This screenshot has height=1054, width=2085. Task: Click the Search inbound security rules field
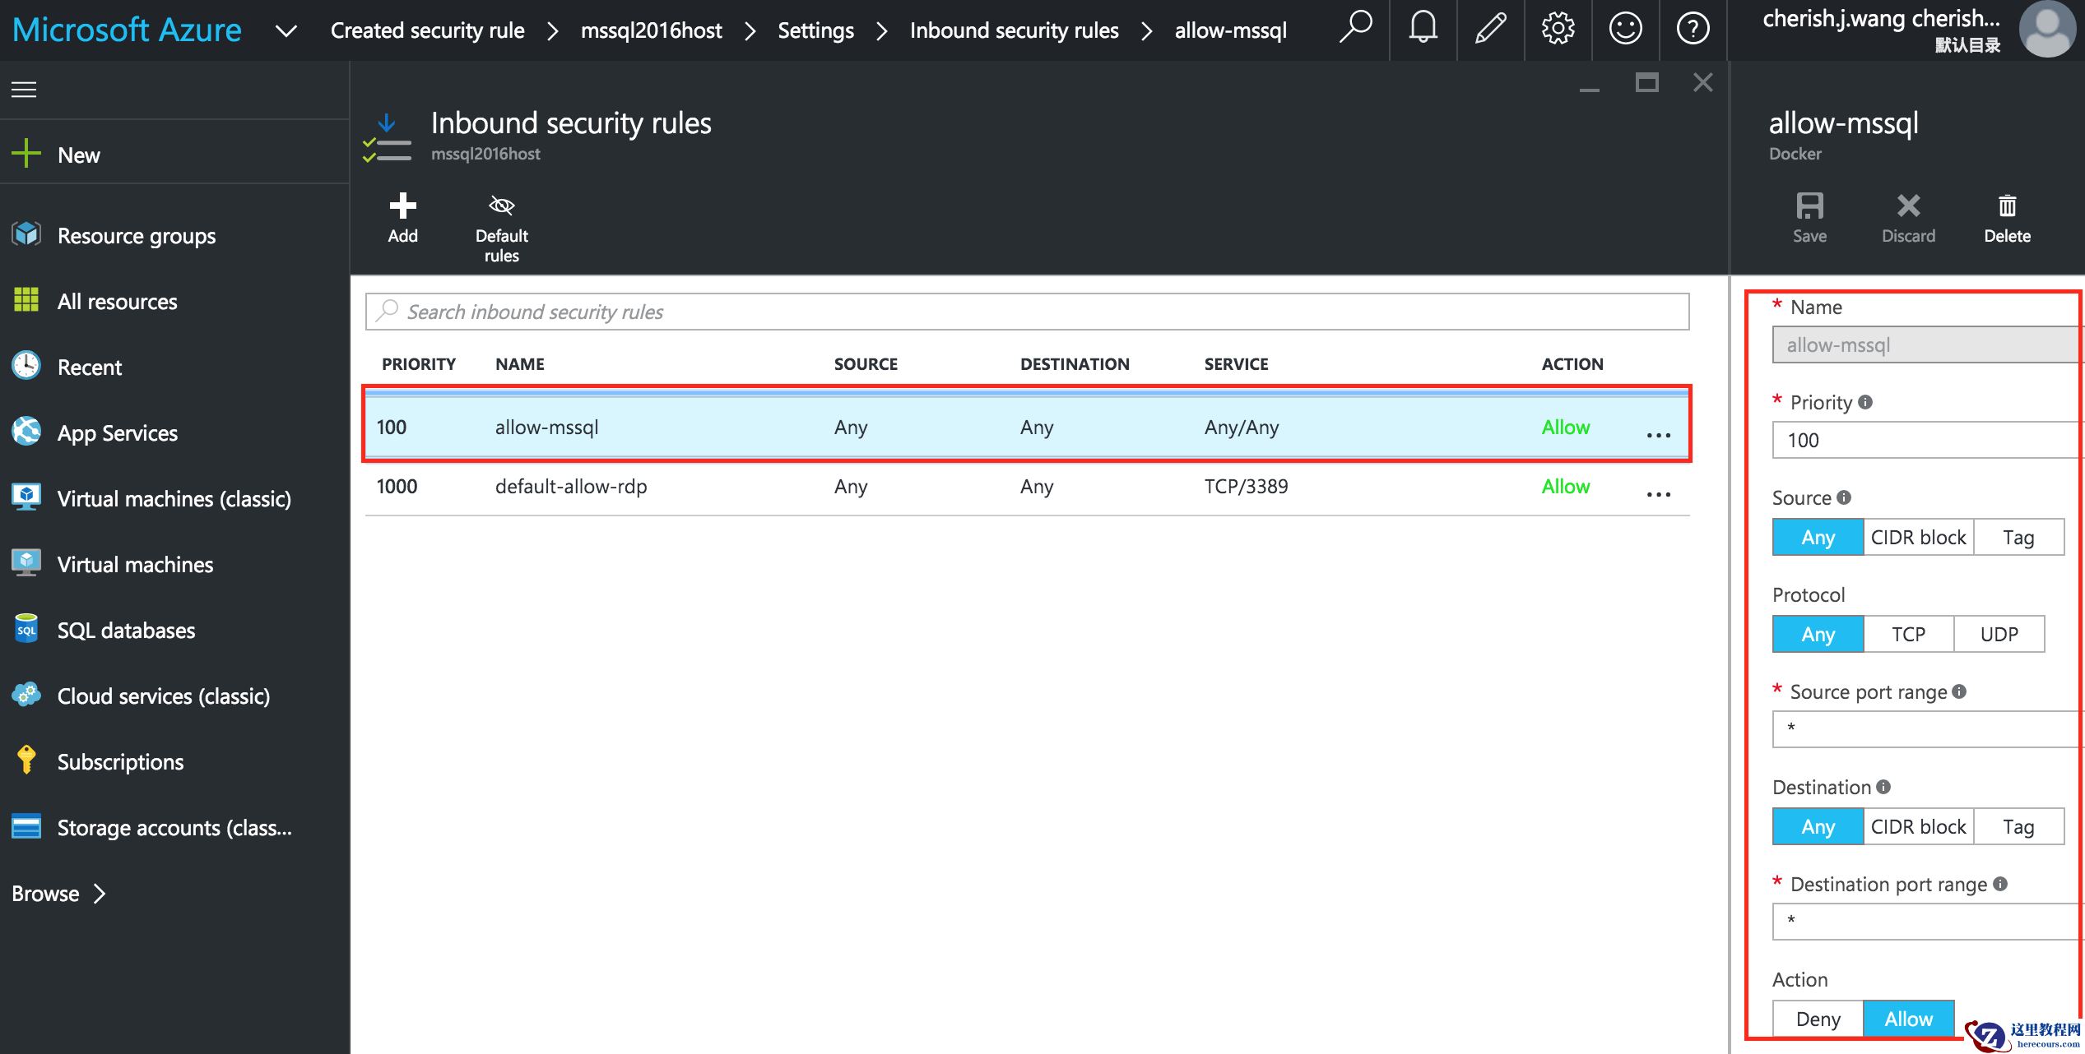click(1027, 312)
